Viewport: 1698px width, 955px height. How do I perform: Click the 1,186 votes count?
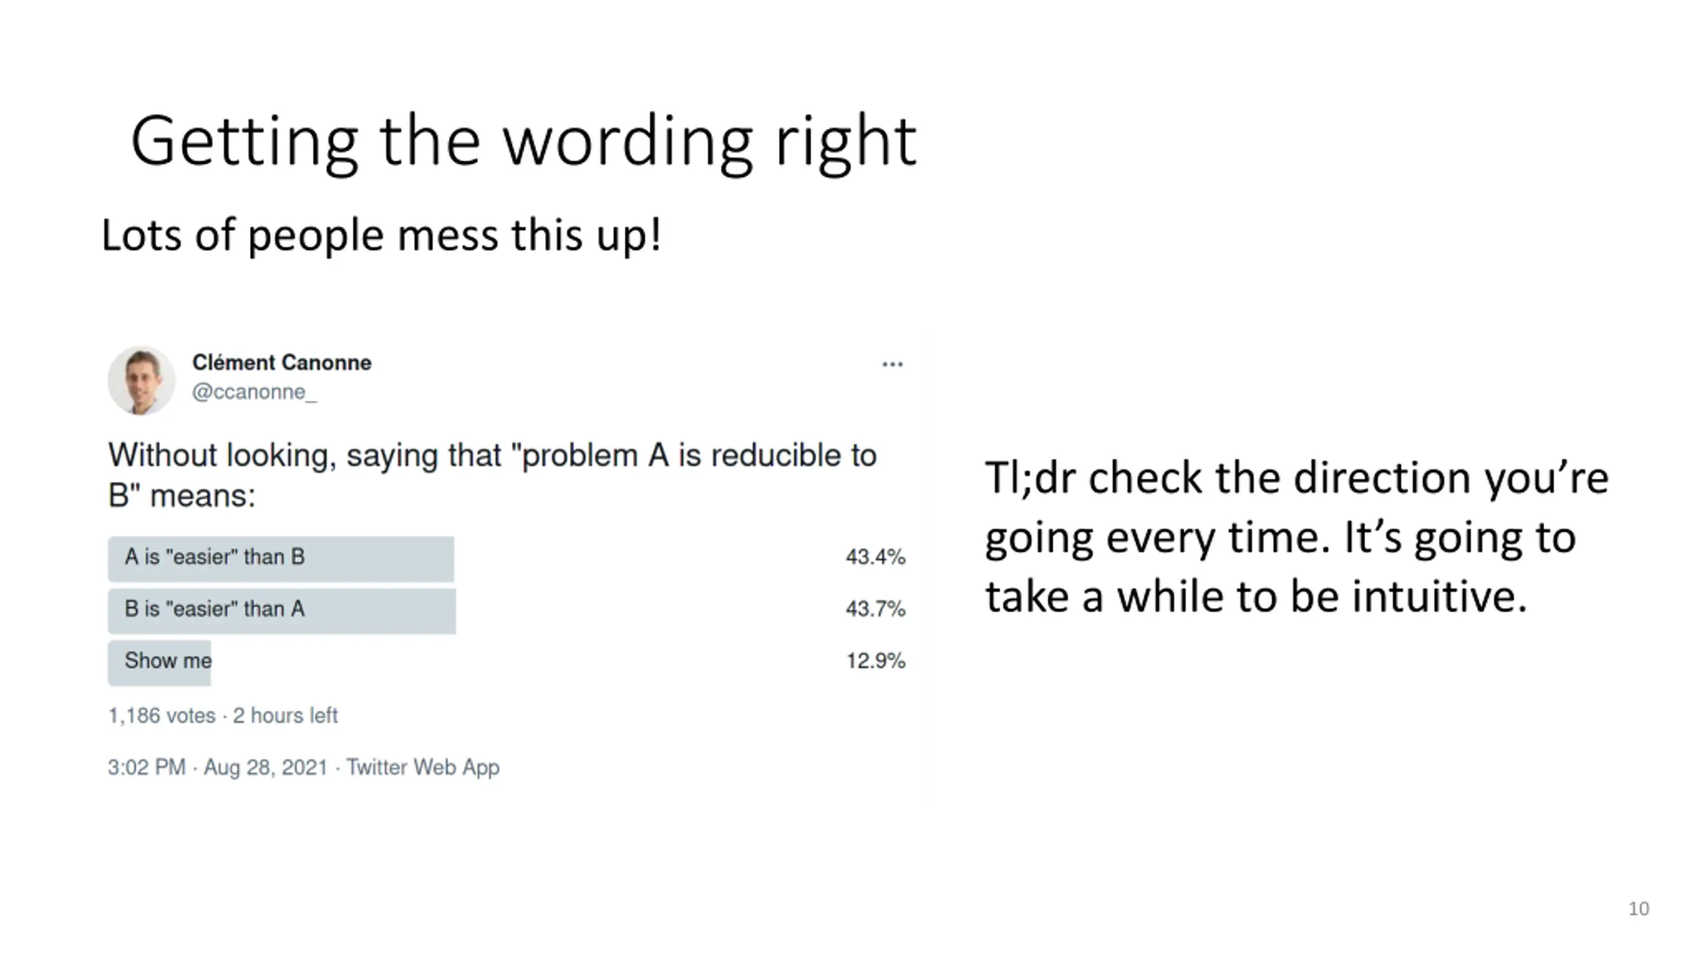point(162,716)
